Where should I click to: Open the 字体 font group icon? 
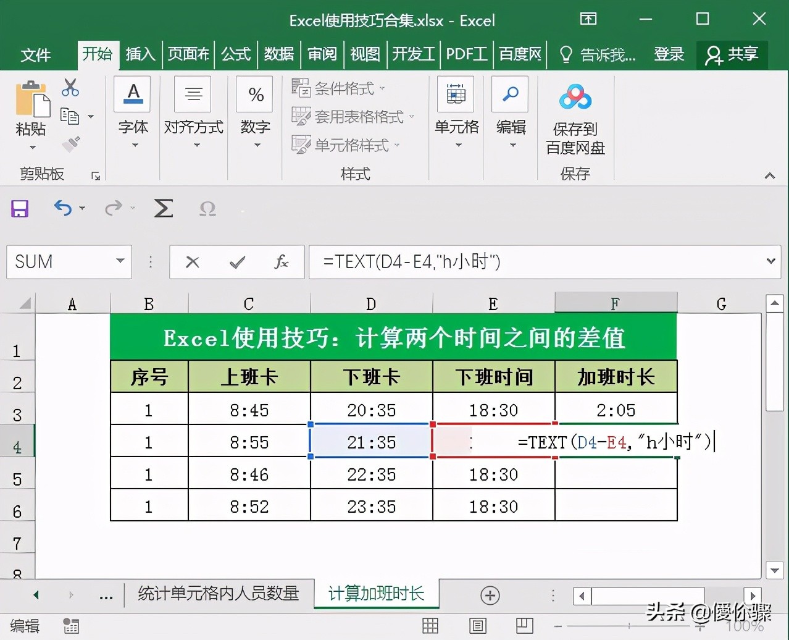(x=133, y=95)
